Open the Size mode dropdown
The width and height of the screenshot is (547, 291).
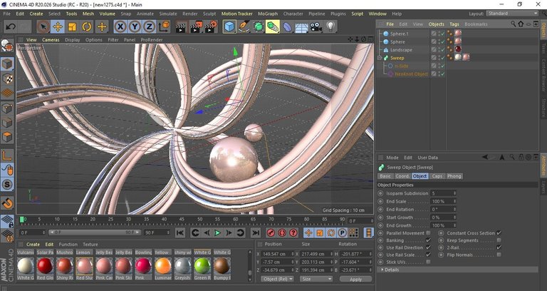coord(316,279)
